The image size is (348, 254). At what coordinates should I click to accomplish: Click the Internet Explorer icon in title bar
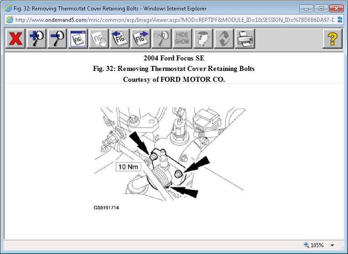[x=9, y=9]
